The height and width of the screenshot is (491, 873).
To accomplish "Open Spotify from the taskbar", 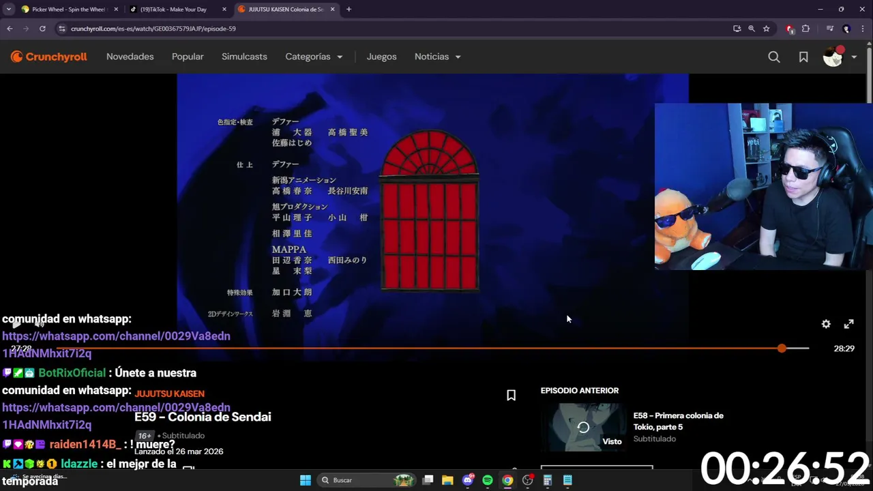I will 488,480.
